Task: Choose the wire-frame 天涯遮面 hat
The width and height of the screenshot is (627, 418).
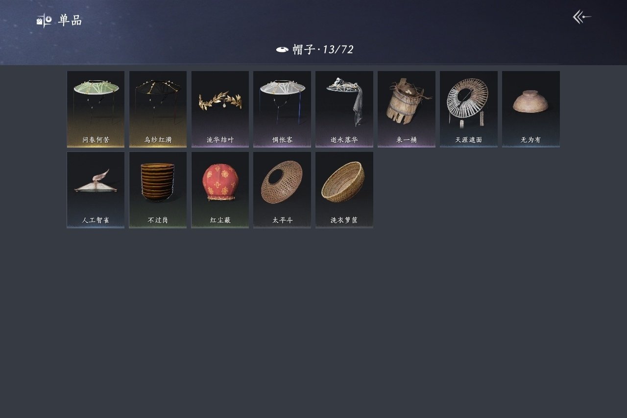Action: click(469, 109)
